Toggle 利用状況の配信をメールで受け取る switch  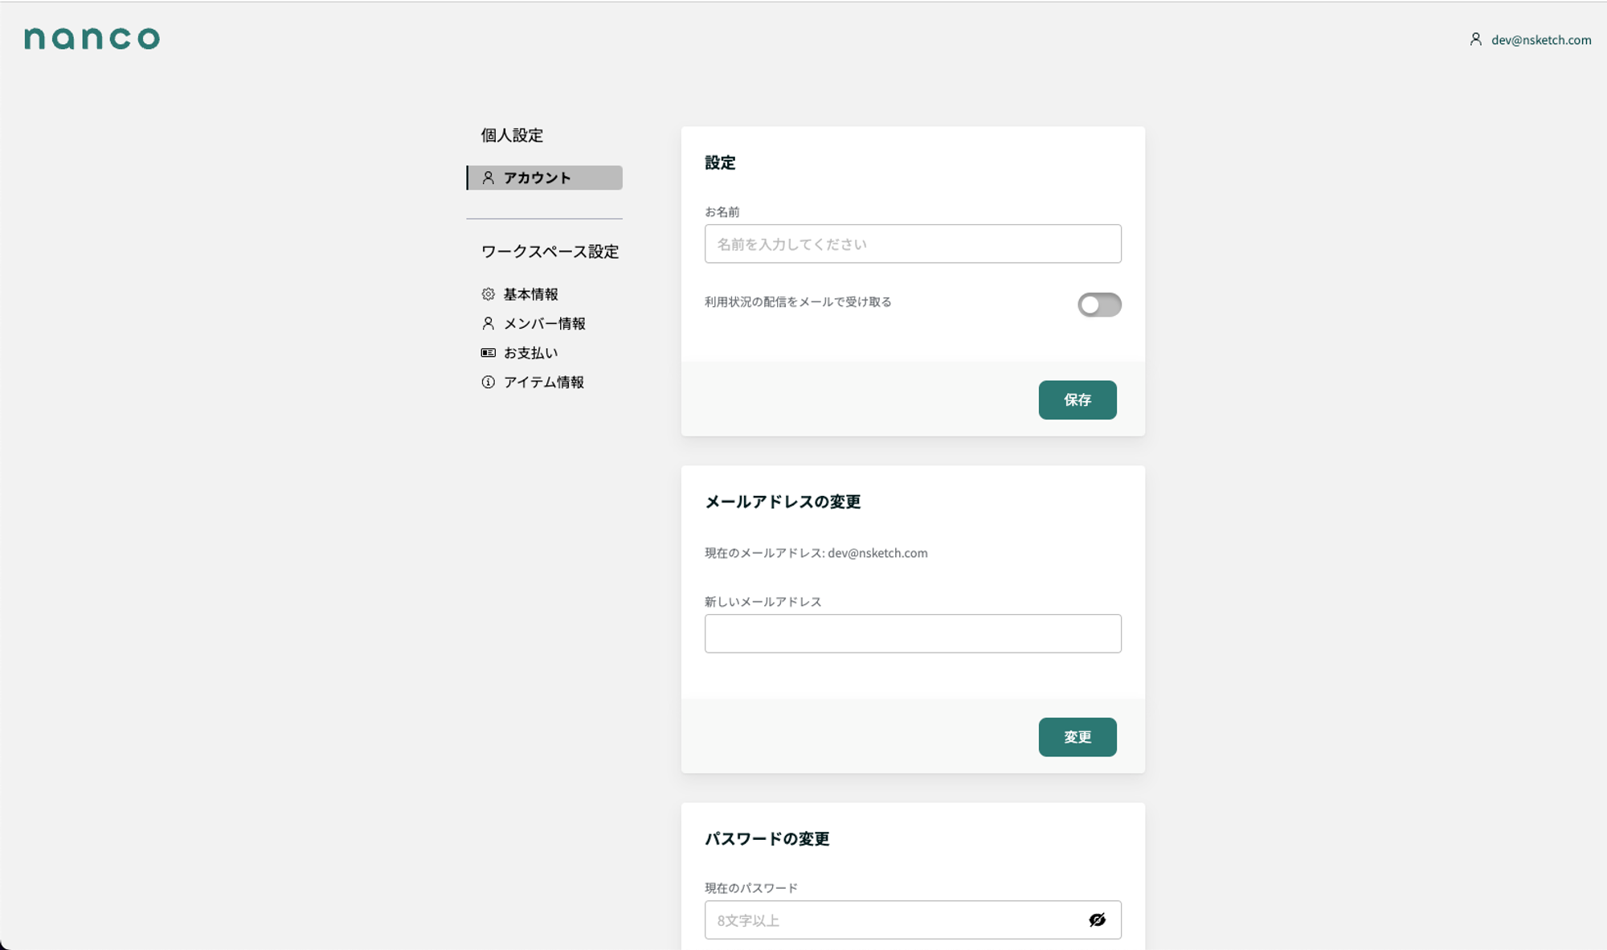1099,305
